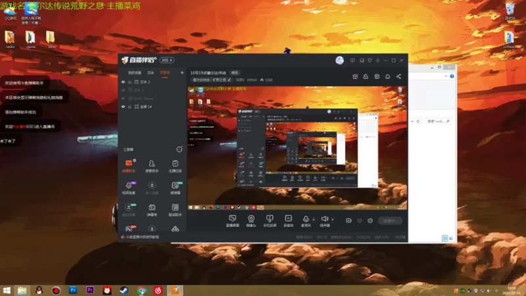
Task: Select the first scene tab
Action: click(x=135, y=72)
